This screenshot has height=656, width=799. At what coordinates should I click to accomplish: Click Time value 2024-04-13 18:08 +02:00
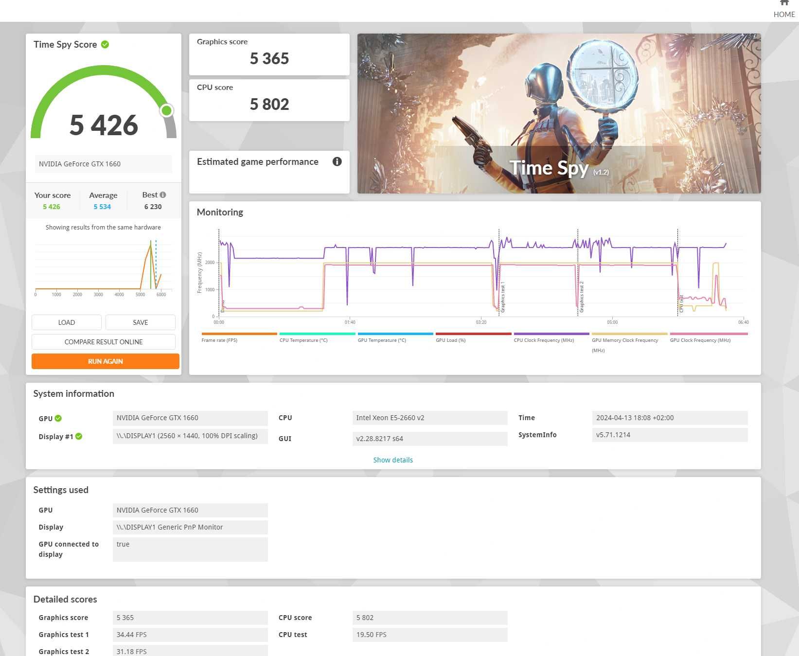coord(670,418)
